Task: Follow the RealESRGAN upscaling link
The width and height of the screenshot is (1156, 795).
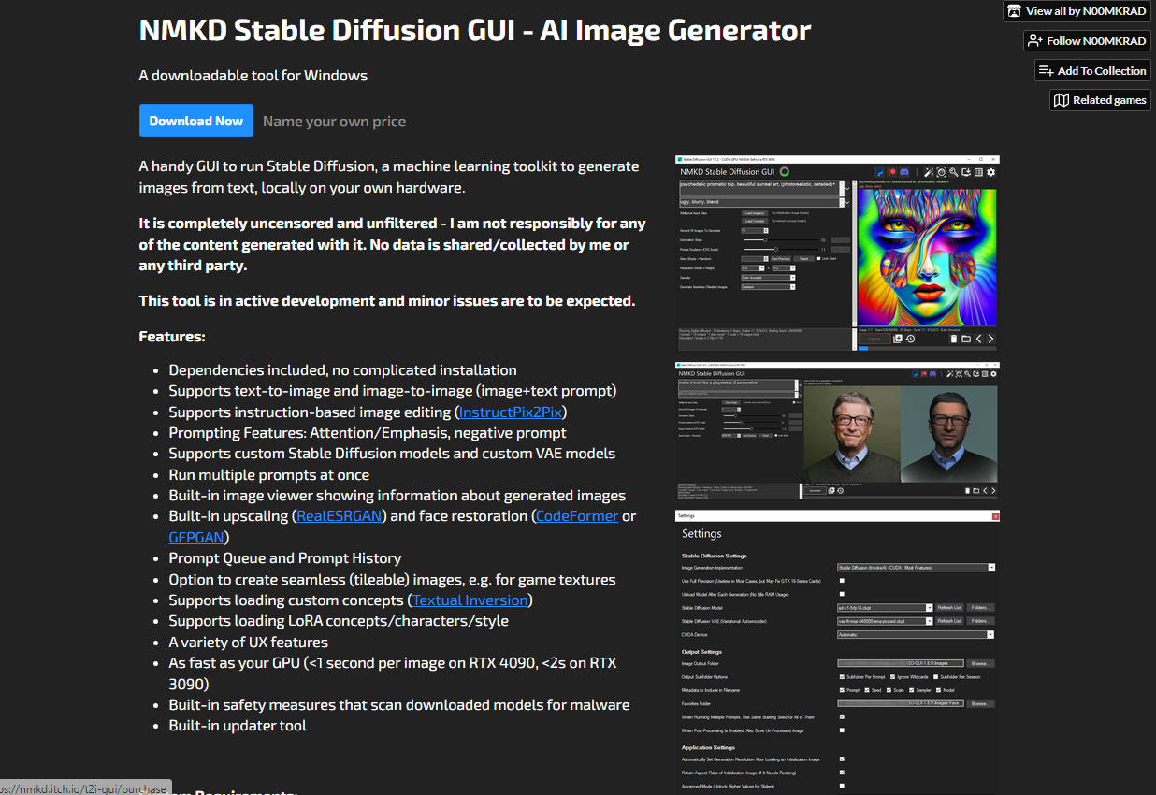Action: (339, 515)
